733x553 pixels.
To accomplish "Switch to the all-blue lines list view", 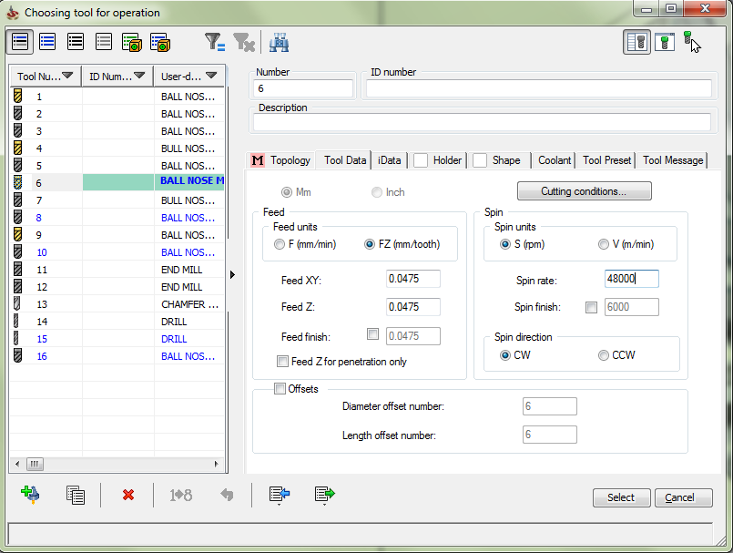I will [47, 42].
